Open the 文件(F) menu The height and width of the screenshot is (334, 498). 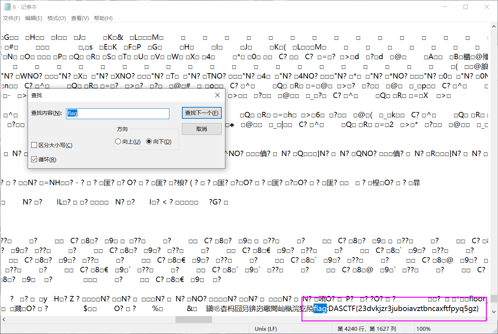tap(11, 18)
